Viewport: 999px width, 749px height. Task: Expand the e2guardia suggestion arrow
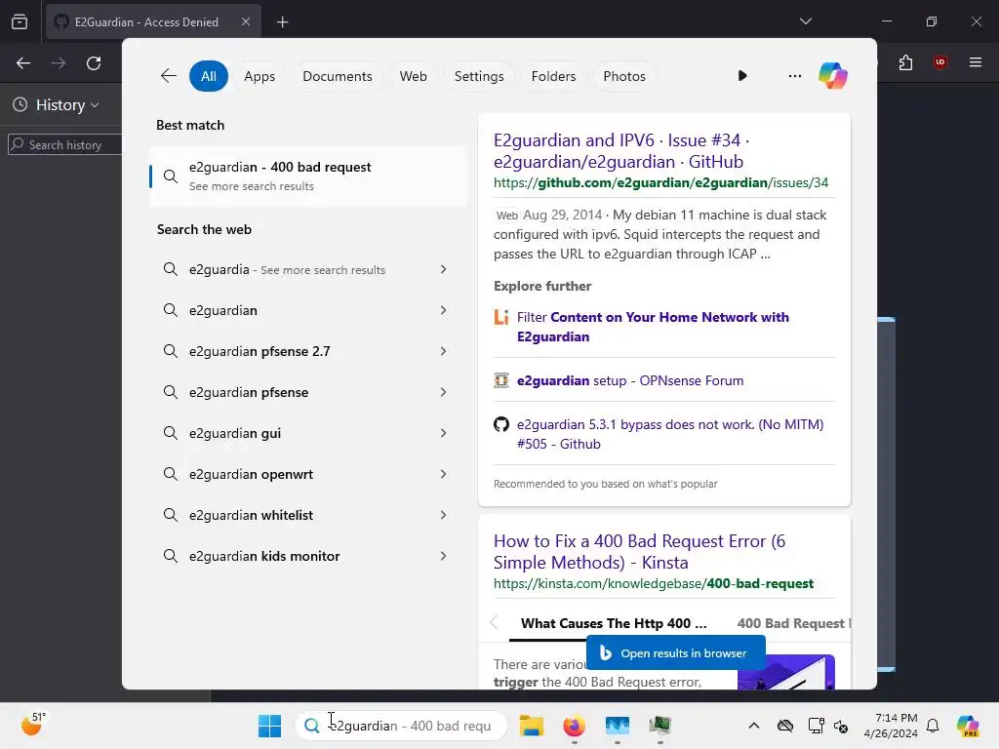click(x=443, y=269)
